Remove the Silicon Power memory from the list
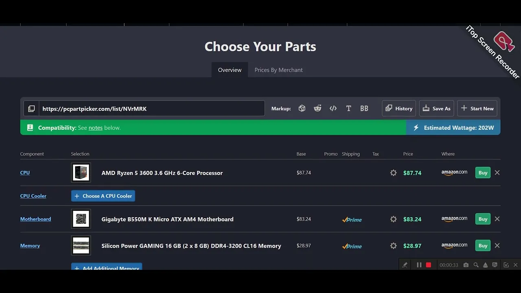This screenshot has height=293, width=521. [497, 245]
